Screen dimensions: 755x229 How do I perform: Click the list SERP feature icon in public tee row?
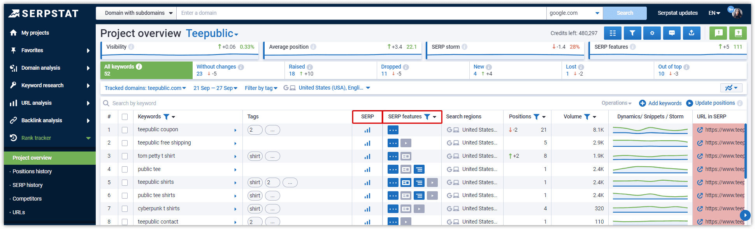coord(419,169)
